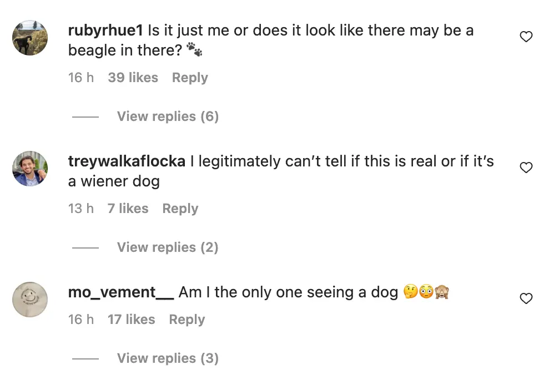Like treywalkaflocka's wiener dog comment
Viewport: 544px width, 385px height.
pos(526,168)
